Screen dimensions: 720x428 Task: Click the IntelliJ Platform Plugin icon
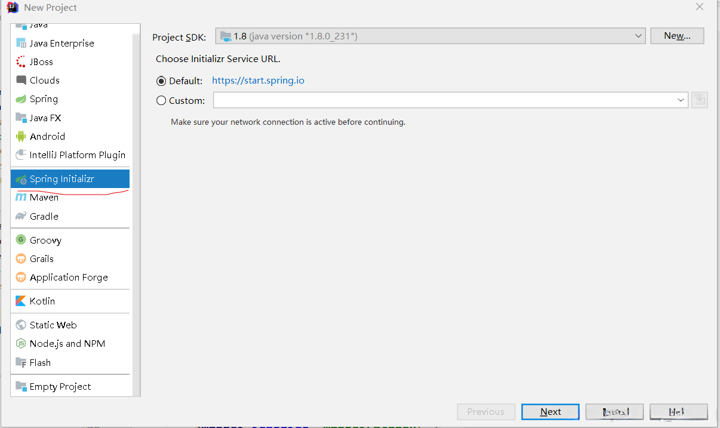click(21, 155)
